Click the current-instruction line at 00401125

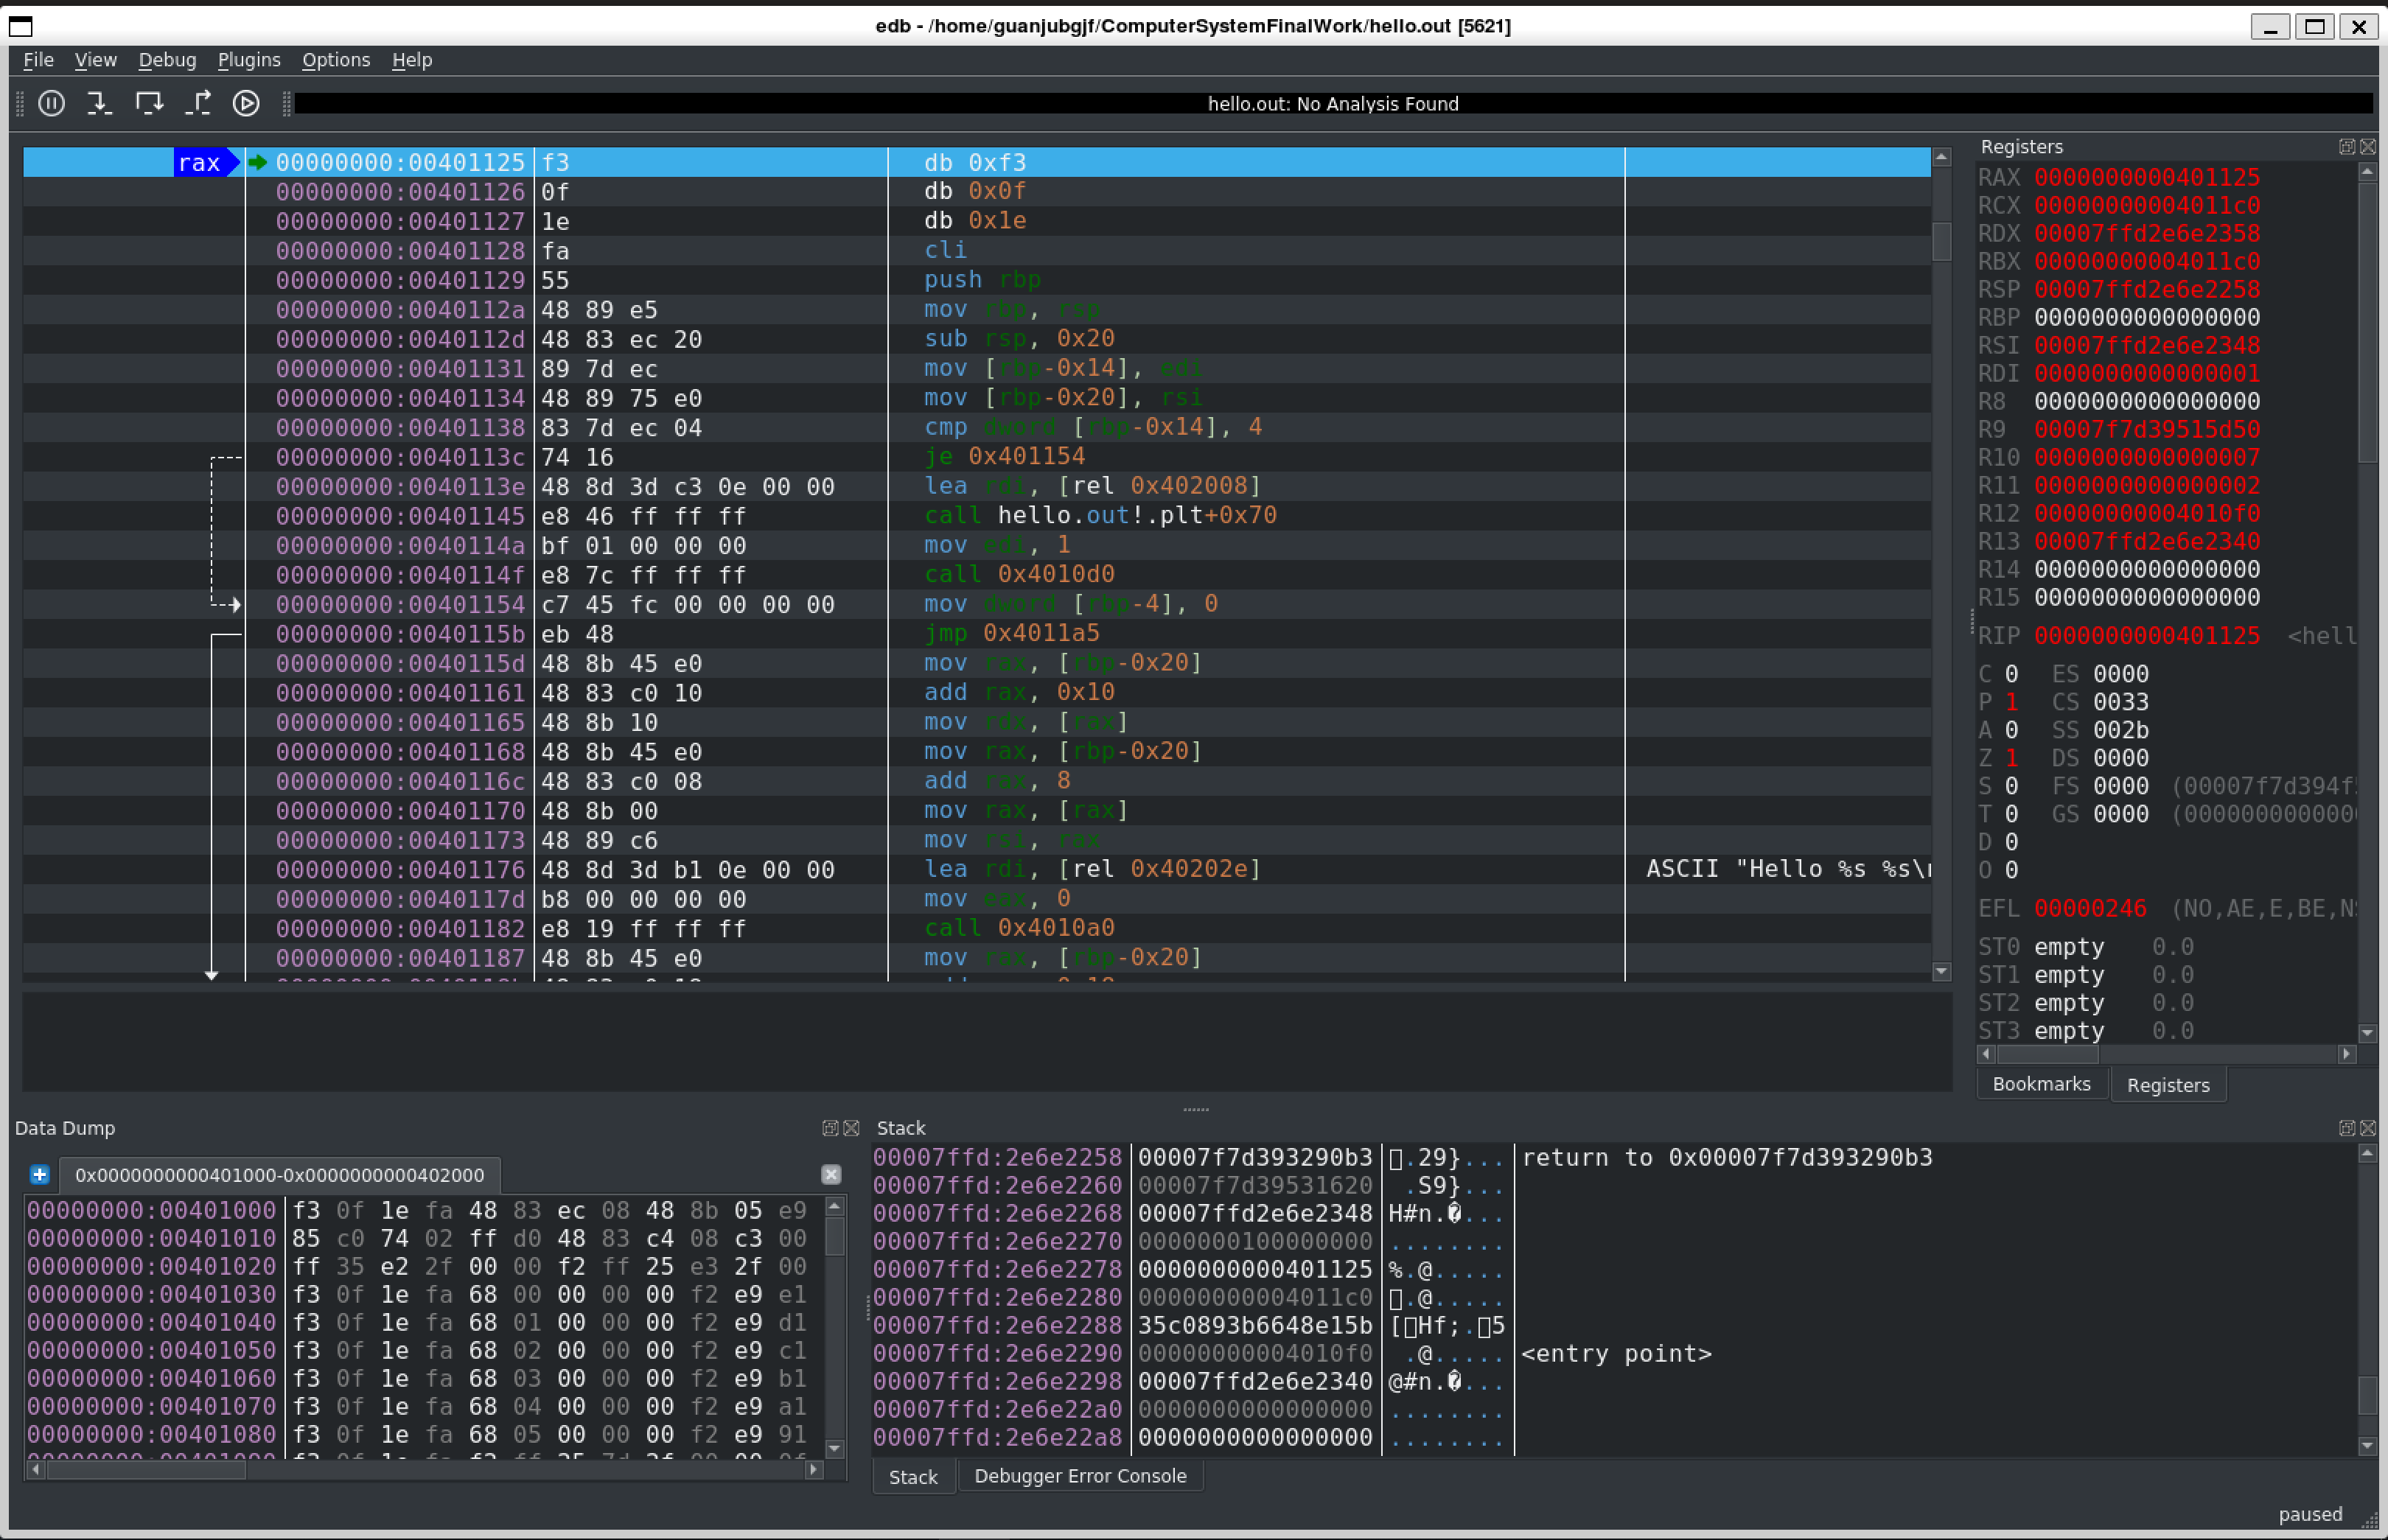977,162
